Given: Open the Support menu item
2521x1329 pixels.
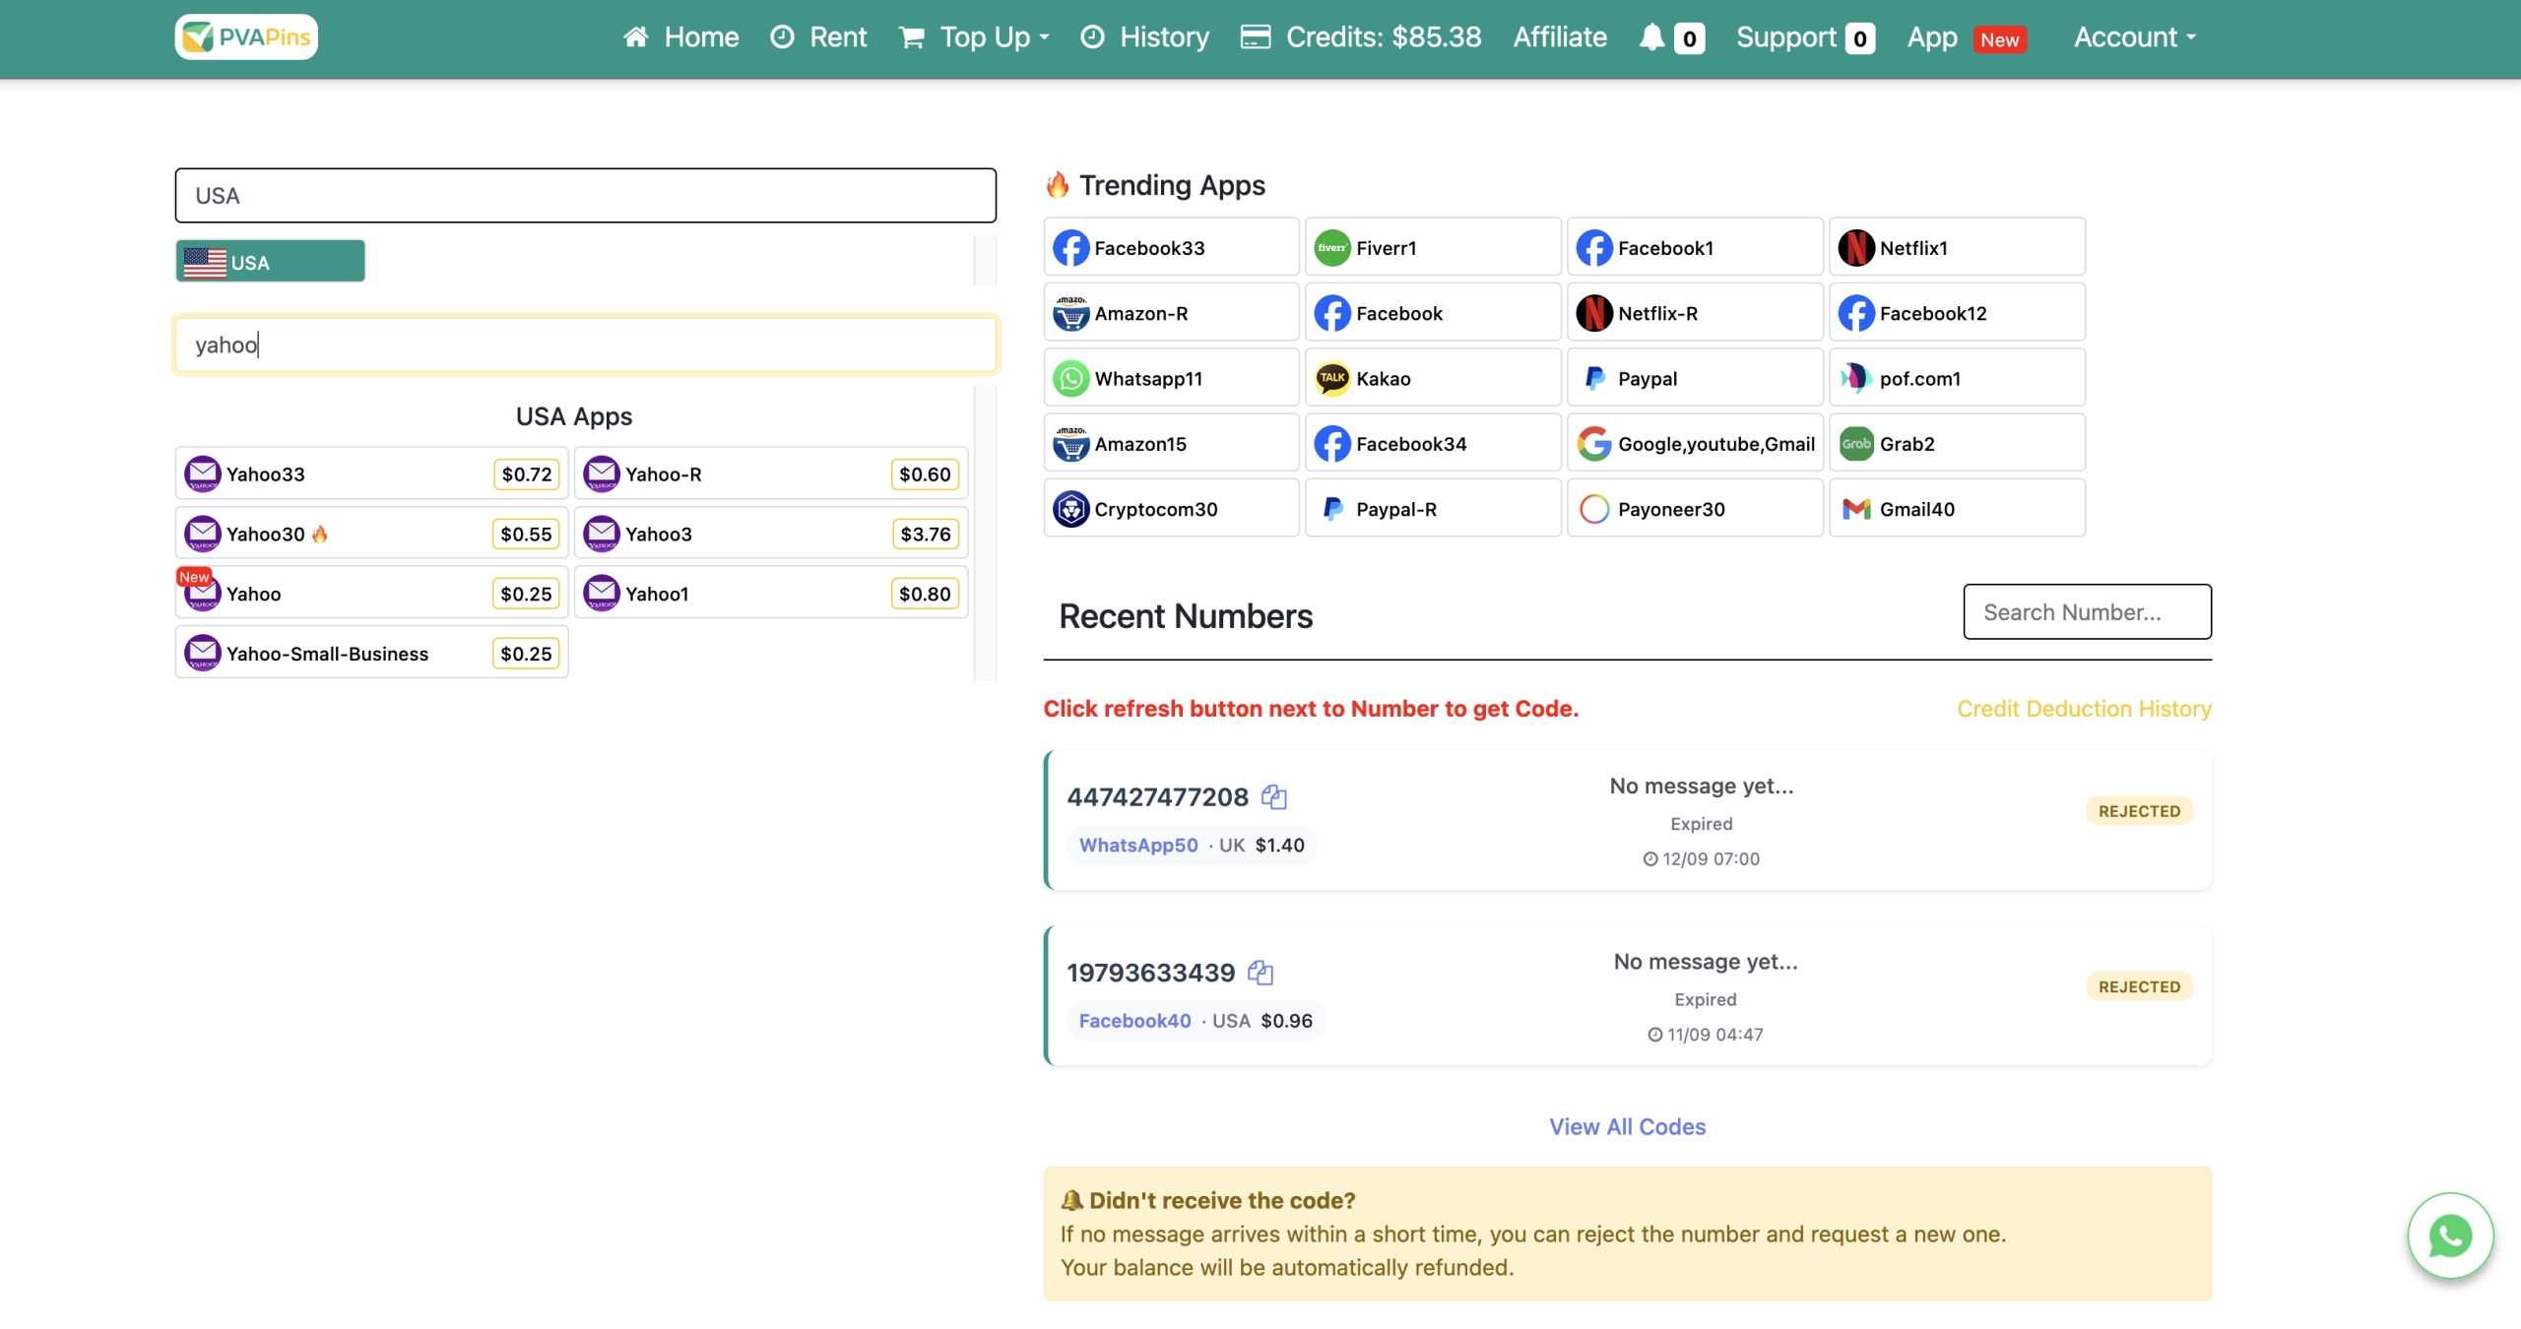Looking at the screenshot, I should pyautogui.click(x=1804, y=37).
